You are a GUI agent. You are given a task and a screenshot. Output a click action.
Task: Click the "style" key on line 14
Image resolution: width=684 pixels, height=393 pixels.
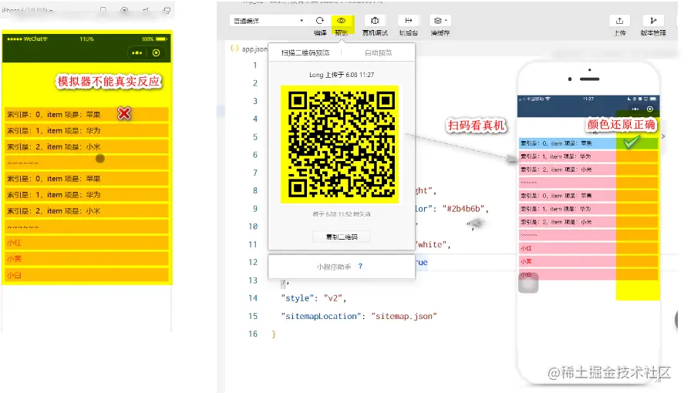(298, 298)
